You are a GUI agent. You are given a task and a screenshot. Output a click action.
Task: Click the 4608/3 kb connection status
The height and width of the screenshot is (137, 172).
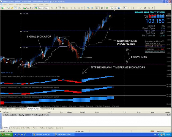(x=160, y=131)
